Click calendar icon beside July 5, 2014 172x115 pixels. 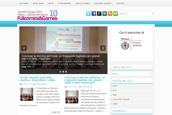20,84
